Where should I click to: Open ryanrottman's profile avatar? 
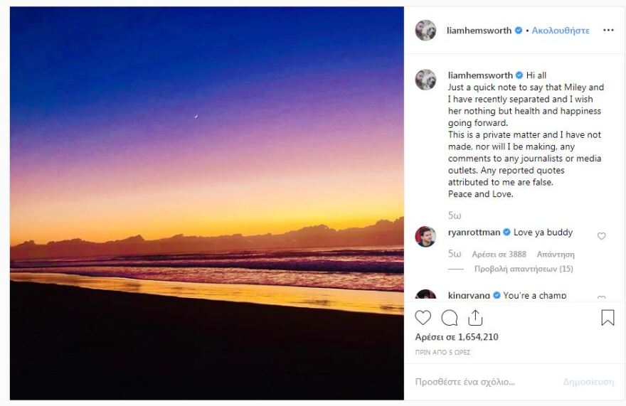[425, 236]
